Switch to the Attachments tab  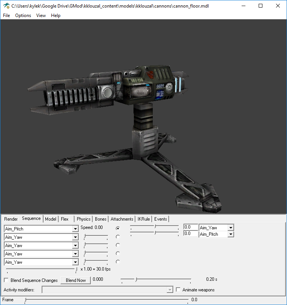click(x=122, y=219)
